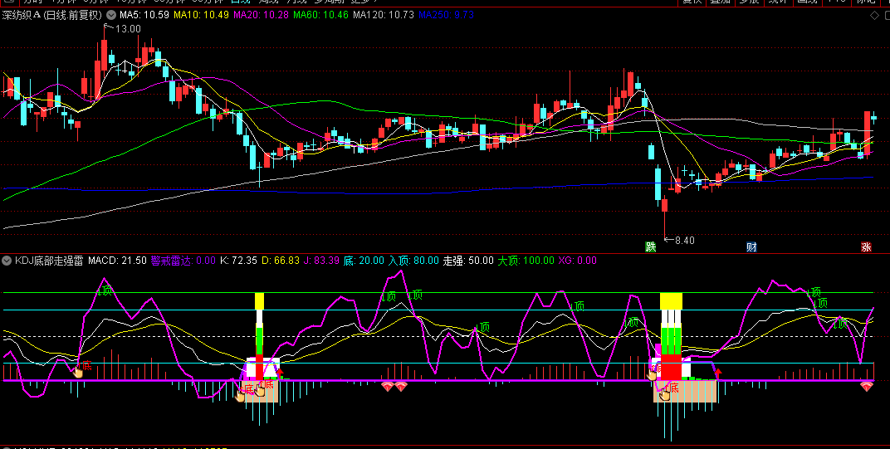Select the yellow MA10: 10.49 legend
The image size is (890, 449).
point(201,15)
